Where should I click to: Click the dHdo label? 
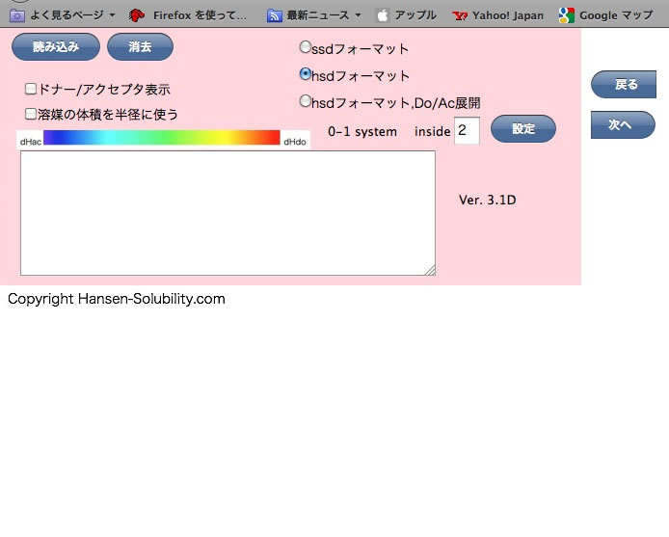coord(295,142)
